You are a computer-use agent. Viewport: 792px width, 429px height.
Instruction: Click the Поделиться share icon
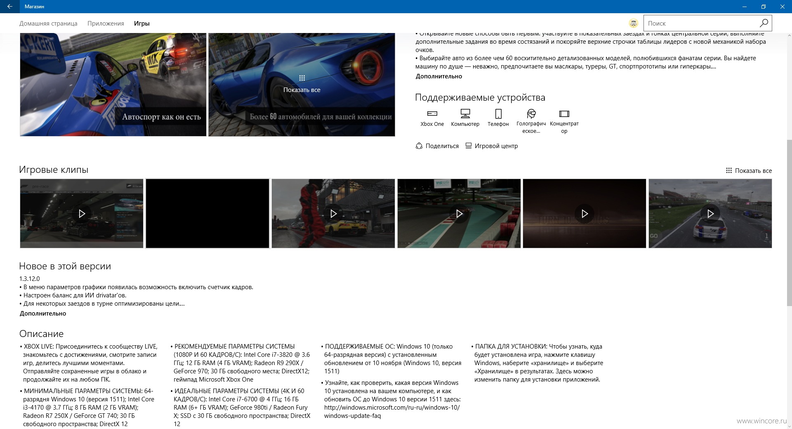[419, 146]
